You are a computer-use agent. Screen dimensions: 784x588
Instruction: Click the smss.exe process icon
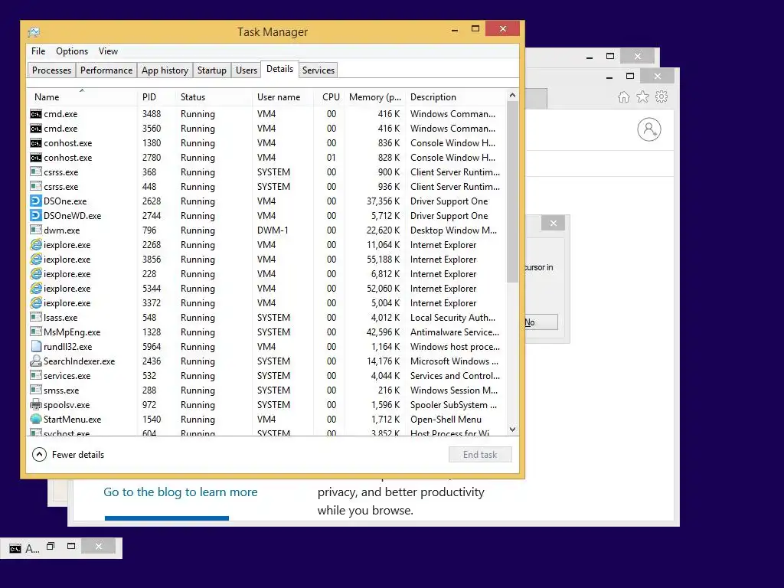[x=35, y=390]
